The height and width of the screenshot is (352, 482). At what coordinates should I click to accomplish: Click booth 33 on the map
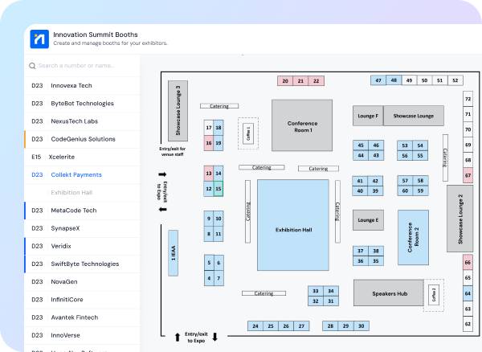click(x=316, y=291)
